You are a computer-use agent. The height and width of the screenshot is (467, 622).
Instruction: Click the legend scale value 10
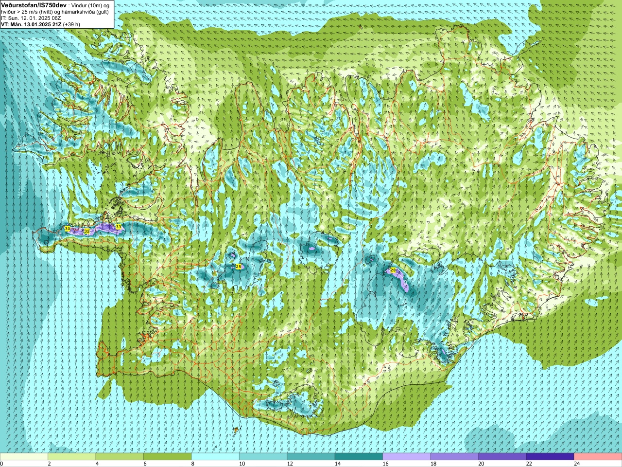[x=242, y=464]
